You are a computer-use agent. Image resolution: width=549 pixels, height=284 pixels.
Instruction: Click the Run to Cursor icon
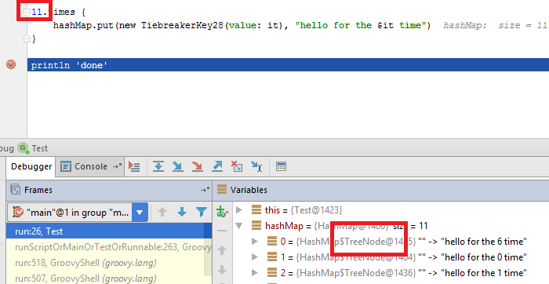256,166
